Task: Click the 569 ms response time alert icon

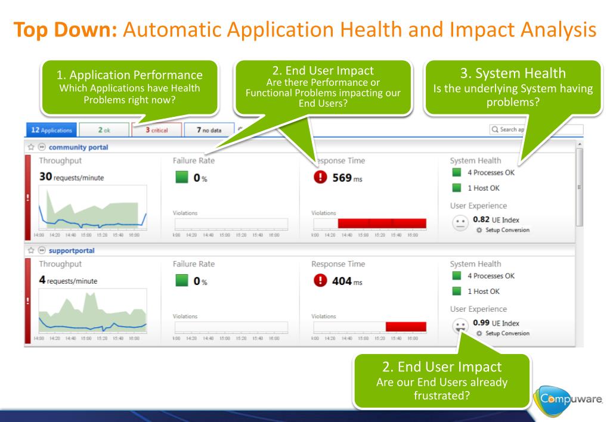Action: 320,177
